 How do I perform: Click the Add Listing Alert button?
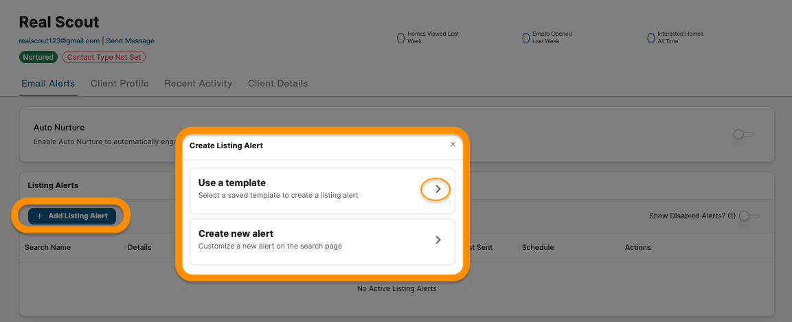(x=71, y=216)
